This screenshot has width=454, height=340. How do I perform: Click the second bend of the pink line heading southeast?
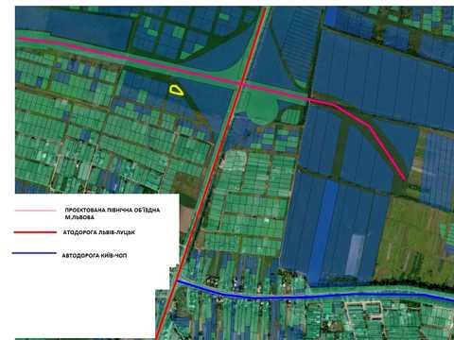click(370, 126)
